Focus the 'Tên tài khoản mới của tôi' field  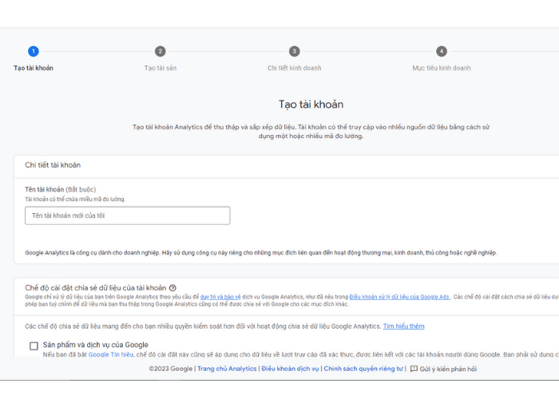point(127,215)
